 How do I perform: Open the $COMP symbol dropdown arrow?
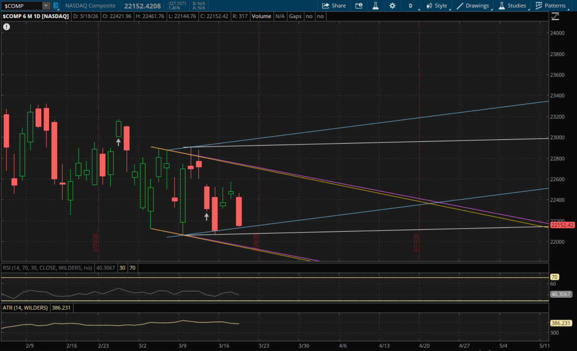tap(46, 6)
